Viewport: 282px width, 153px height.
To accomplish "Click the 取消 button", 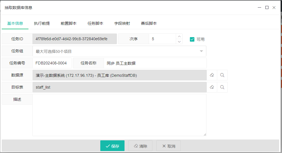I will tap(168, 146).
